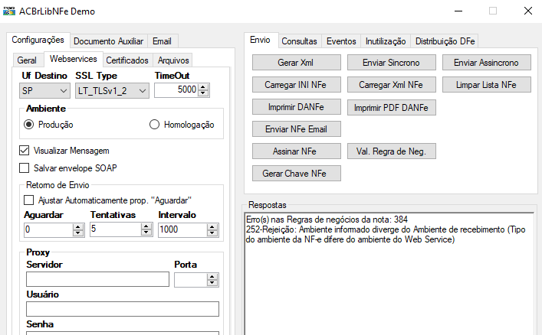Click the "252-Rejeição" error line in Respostas
This screenshot has height=335, width=542.
(x=386, y=234)
